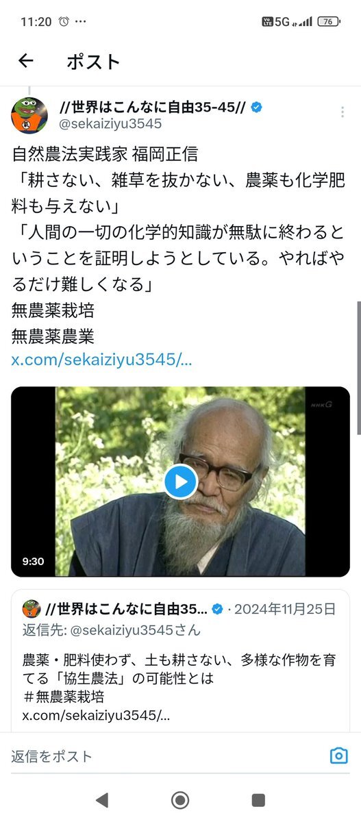Tap the 返信をポスト reply input field
Image resolution: width=361 pixels, height=822 pixels.
pos(164,756)
